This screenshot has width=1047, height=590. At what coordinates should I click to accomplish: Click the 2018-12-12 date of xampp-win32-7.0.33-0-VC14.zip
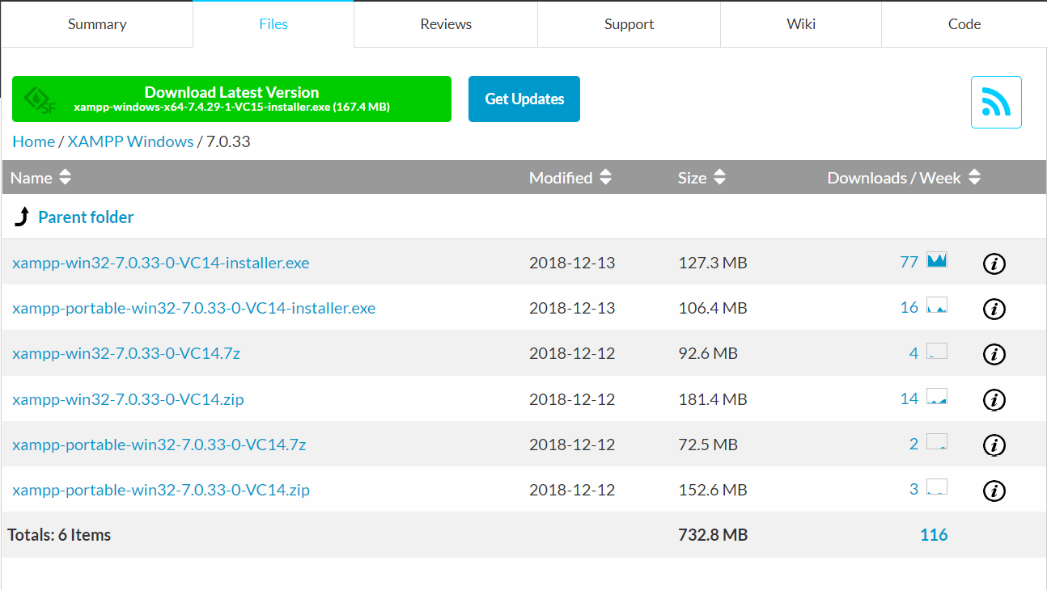[572, 399]
